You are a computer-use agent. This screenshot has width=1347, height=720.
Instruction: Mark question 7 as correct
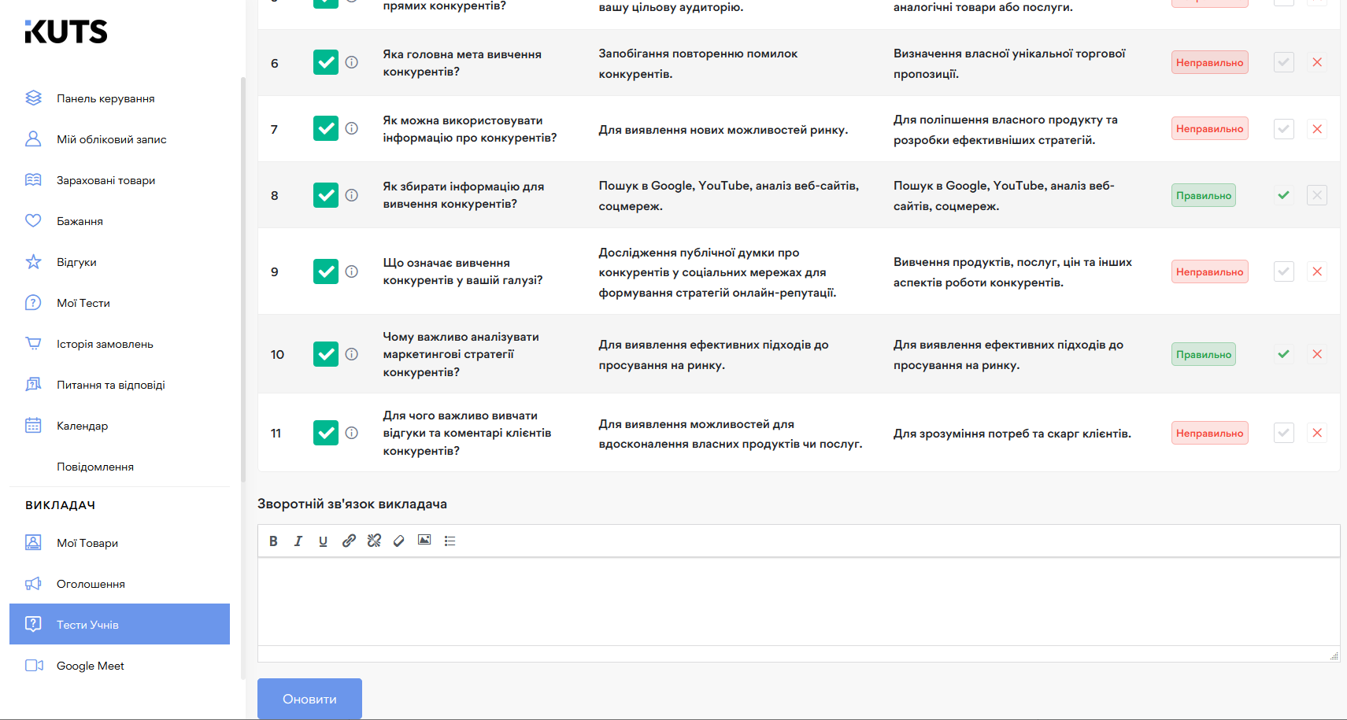(x=1283, y=129)
